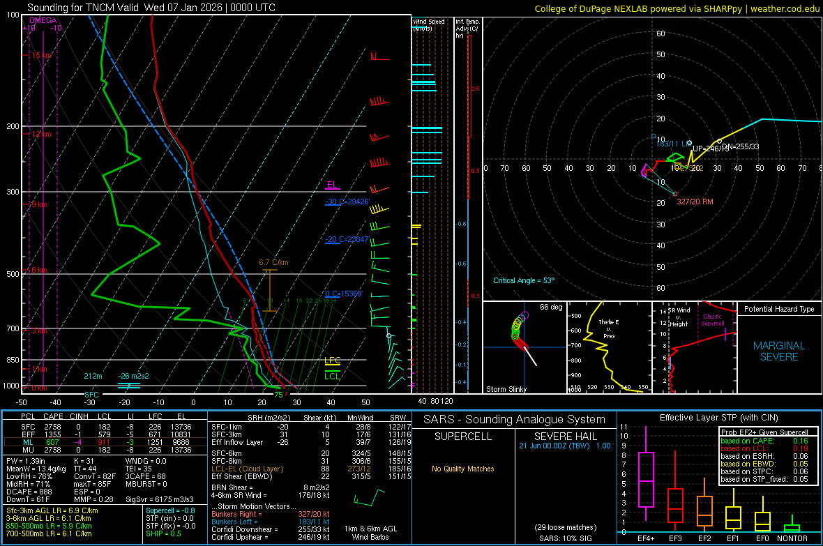
Task: Click the SFC-1km shear table row
Action: click(311, 427)
